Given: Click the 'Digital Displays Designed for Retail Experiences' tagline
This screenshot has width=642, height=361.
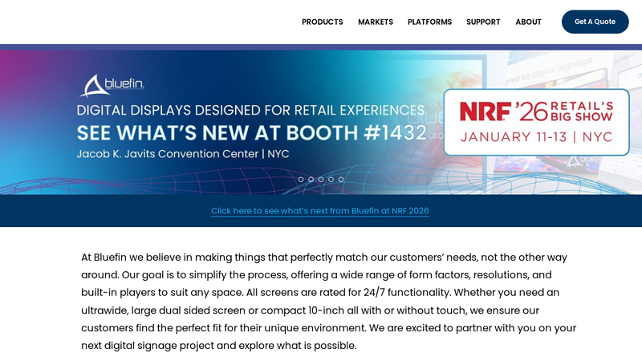Looking at the screenshot, I should 250,110.
